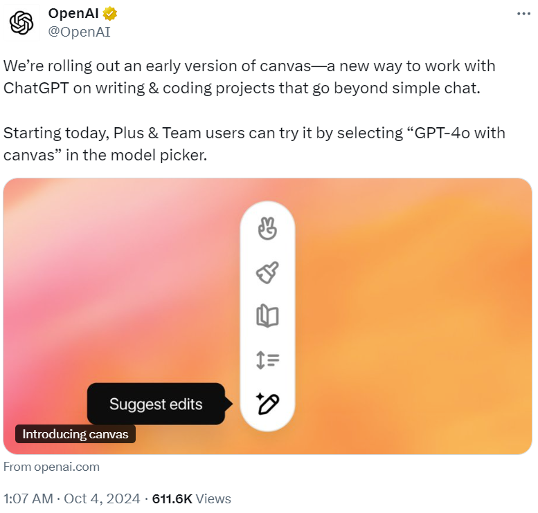Click the open book reading level icon

point(267,316)
